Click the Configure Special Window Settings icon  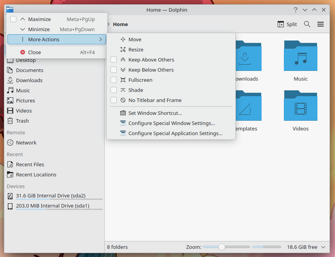[x=123, y=123]
